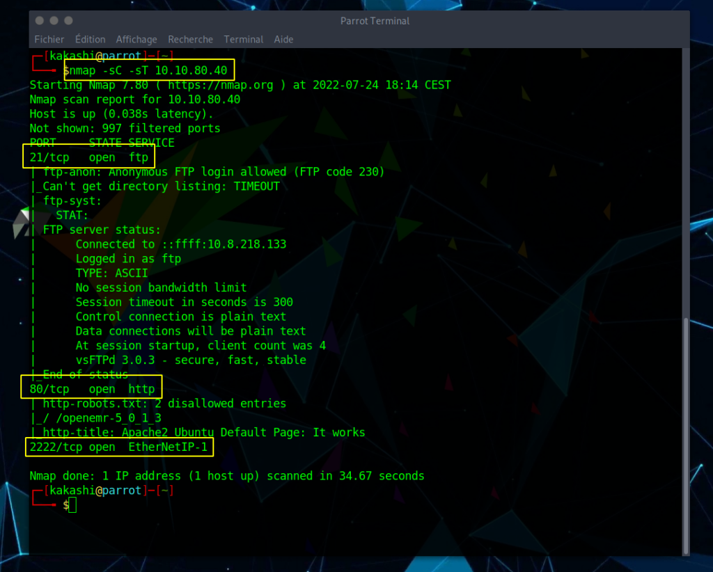Image resolution: width=713 pixels, height=572 pixels.
Task: Click the middle window control circle
Action: [53, 21]
